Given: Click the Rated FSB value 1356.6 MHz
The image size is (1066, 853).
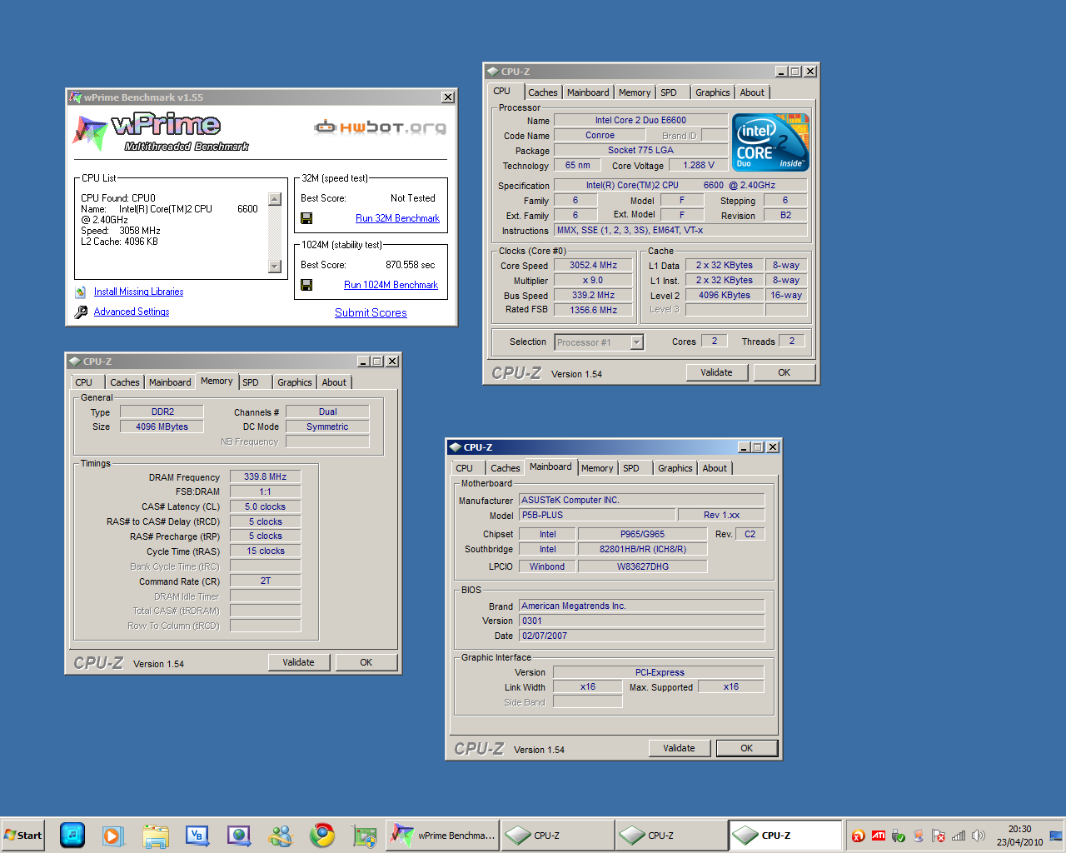Looking at the screenshot, I should tap(593, 310).
